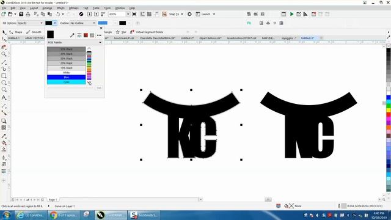Click the Shape tool button

click(15, 32)
